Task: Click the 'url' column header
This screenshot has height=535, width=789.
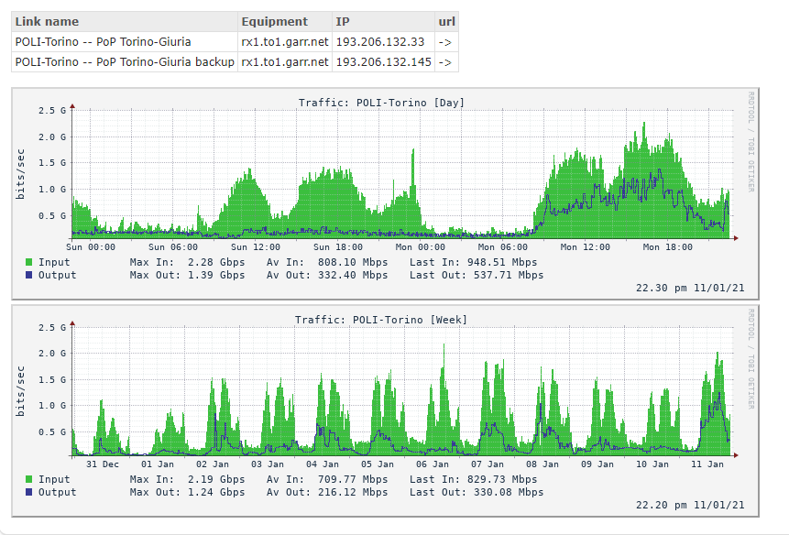Action: tap(445, 21)
